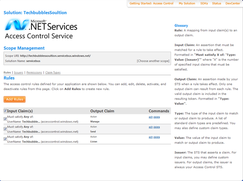The height and width of the screenshot is (181, 243).
Task: Edit the Send action rule
Action: (x=151, y=127)
